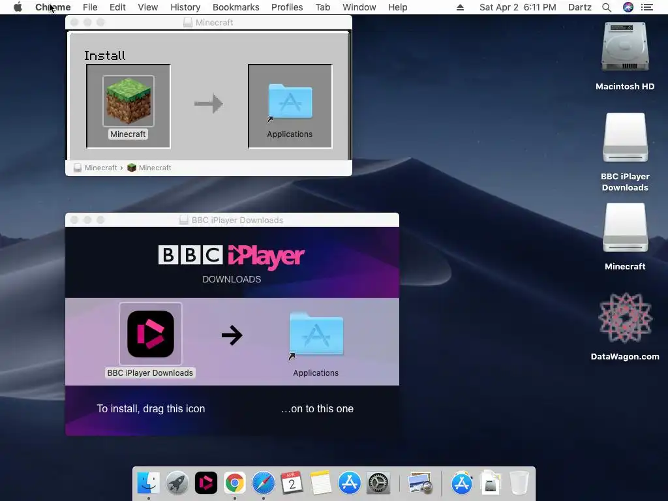
Task: Open Spotlight search magnifier
Action: pyautogui.click(x=607, y=7)
